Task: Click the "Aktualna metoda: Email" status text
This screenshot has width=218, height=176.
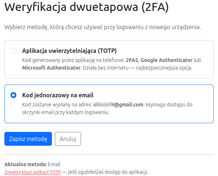Action: click(32, 164)
